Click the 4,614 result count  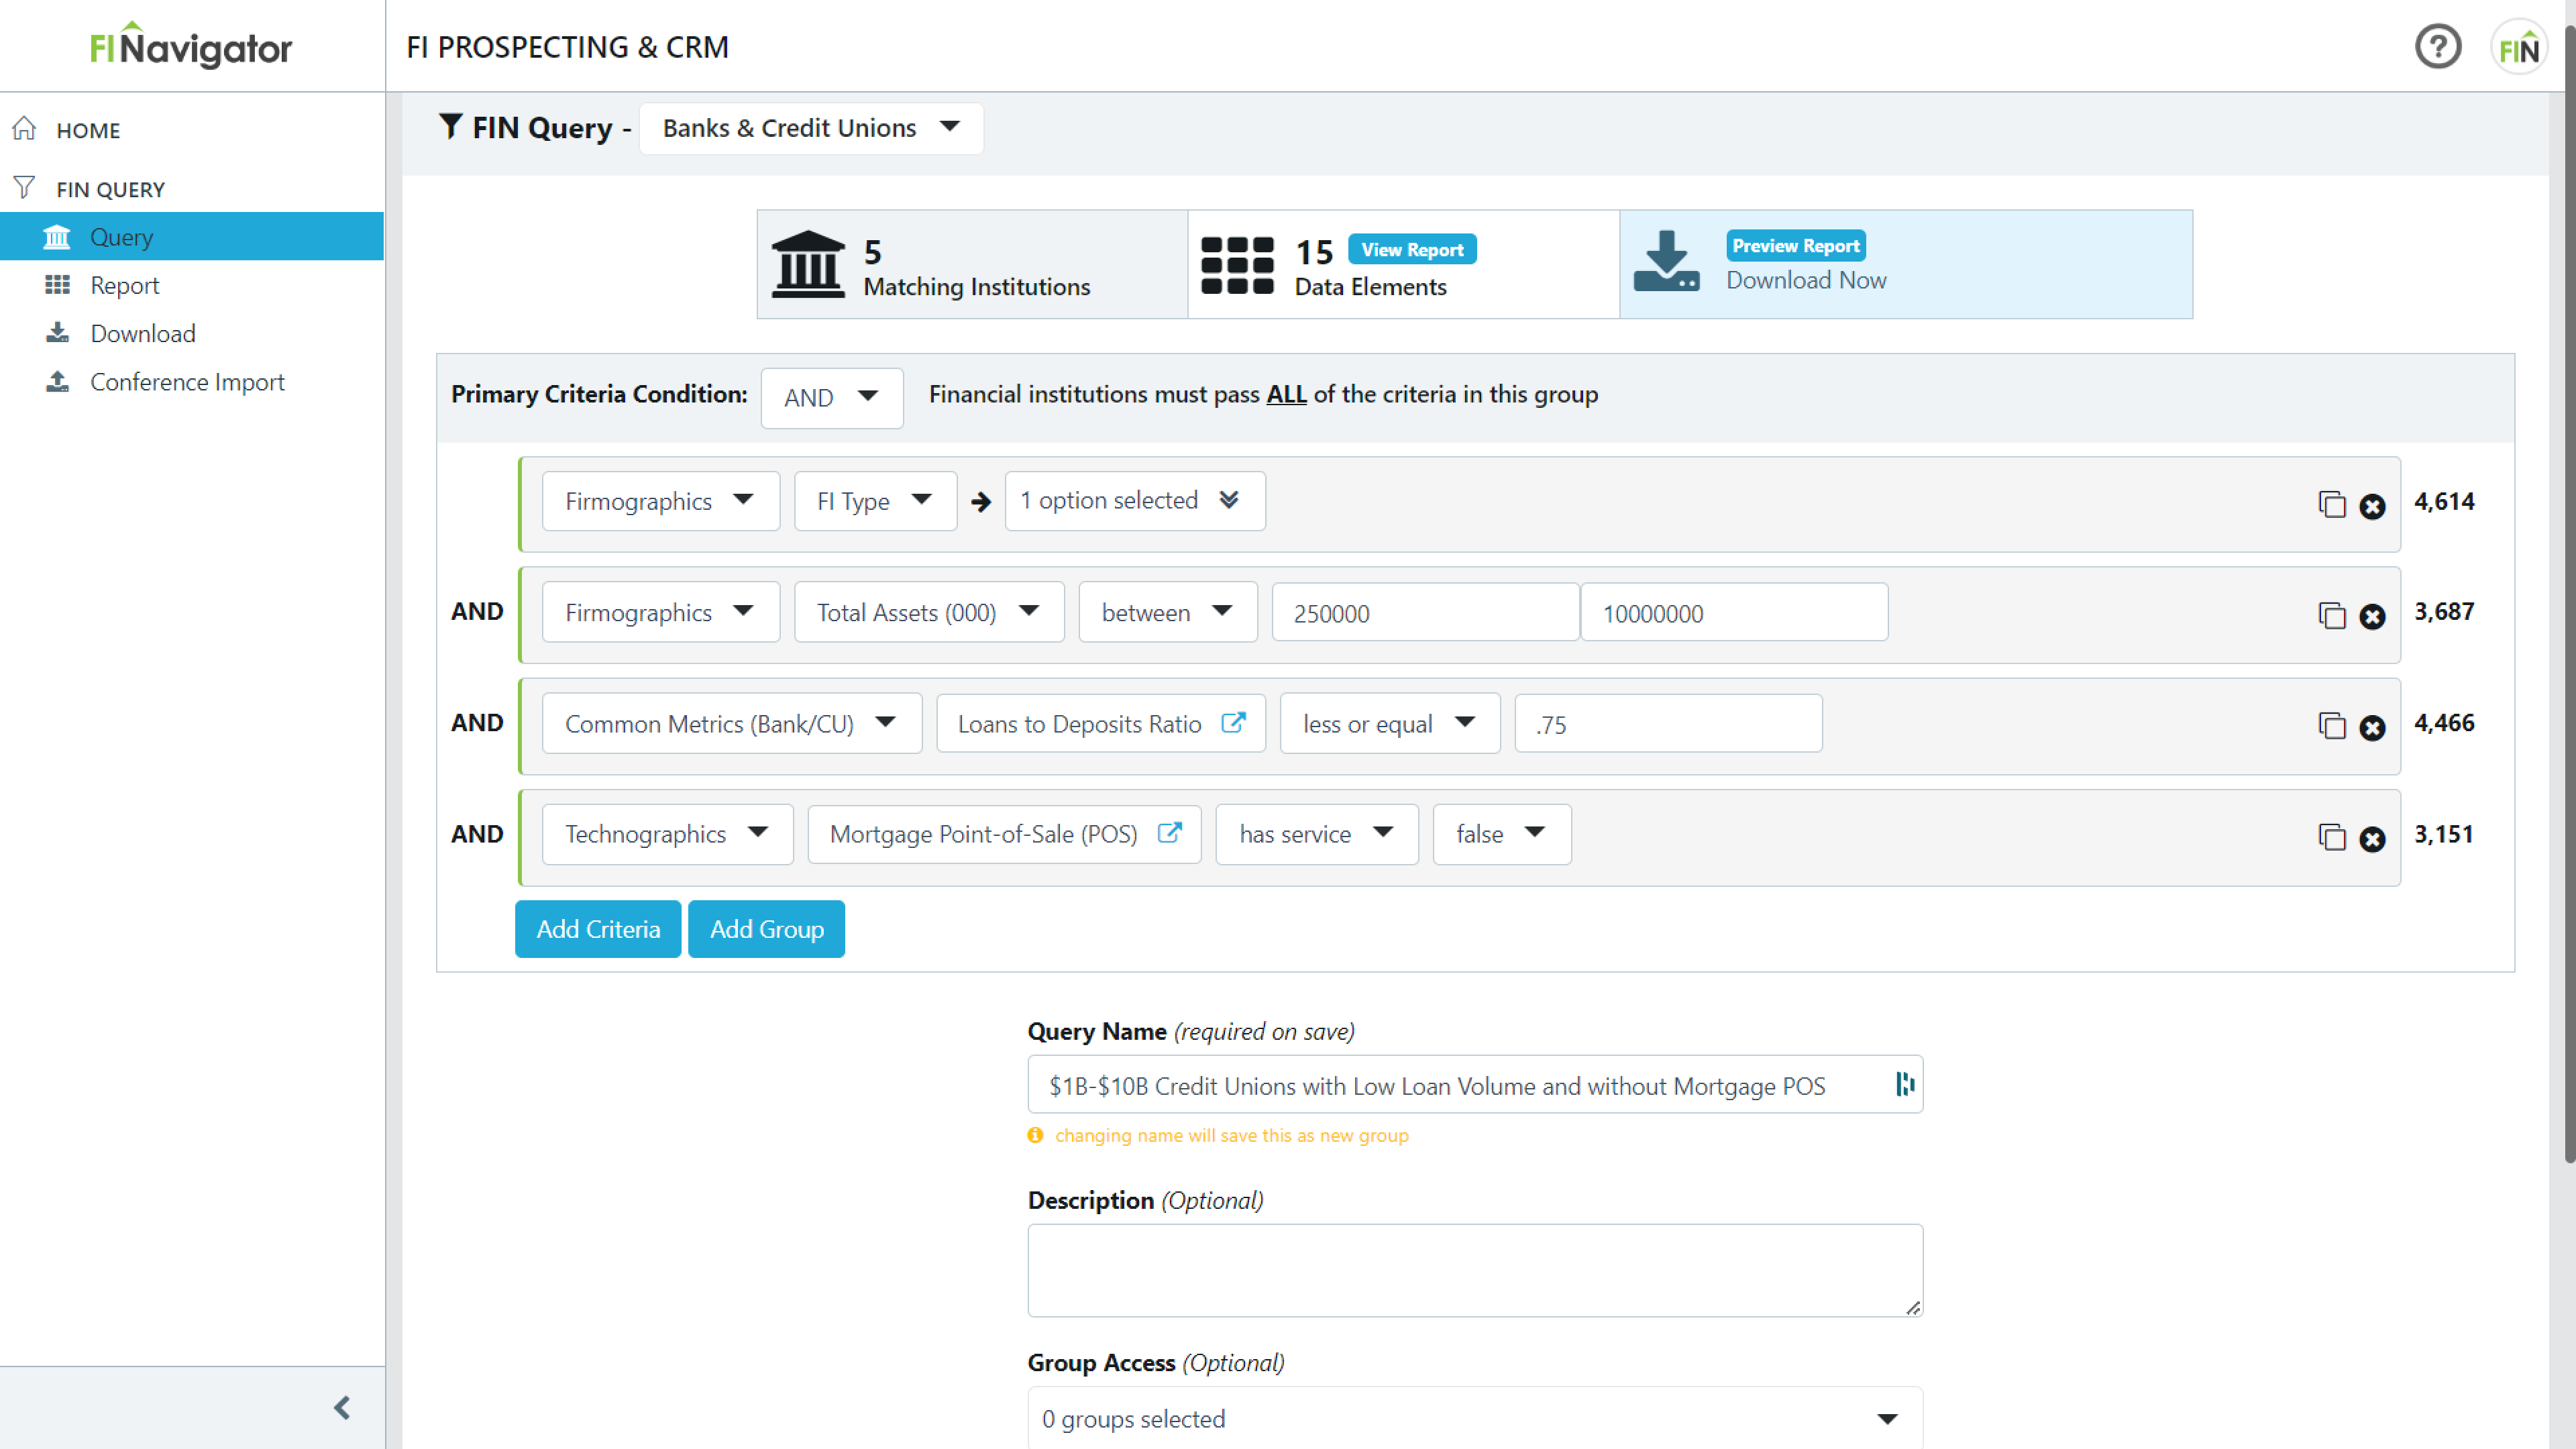point(2444,501)
